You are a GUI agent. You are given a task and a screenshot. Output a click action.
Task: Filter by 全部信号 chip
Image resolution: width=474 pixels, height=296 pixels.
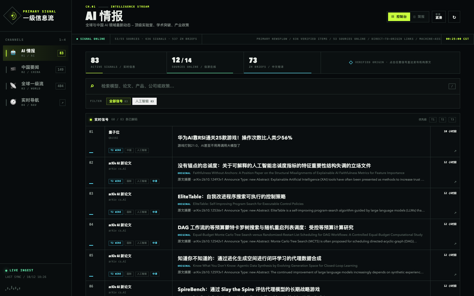click(118, 101)
